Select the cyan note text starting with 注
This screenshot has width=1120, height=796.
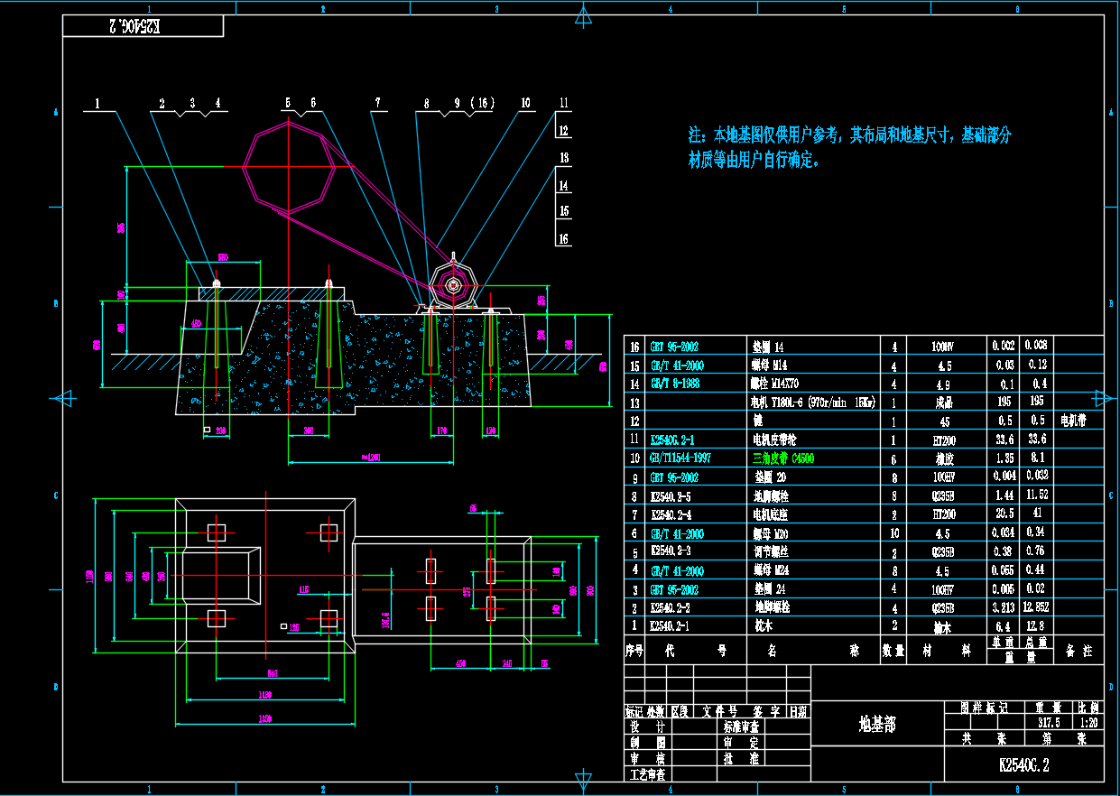click(848, 147)
